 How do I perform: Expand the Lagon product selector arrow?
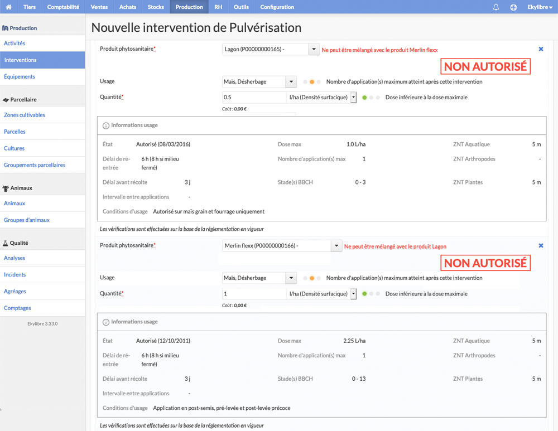click(314, 49)
